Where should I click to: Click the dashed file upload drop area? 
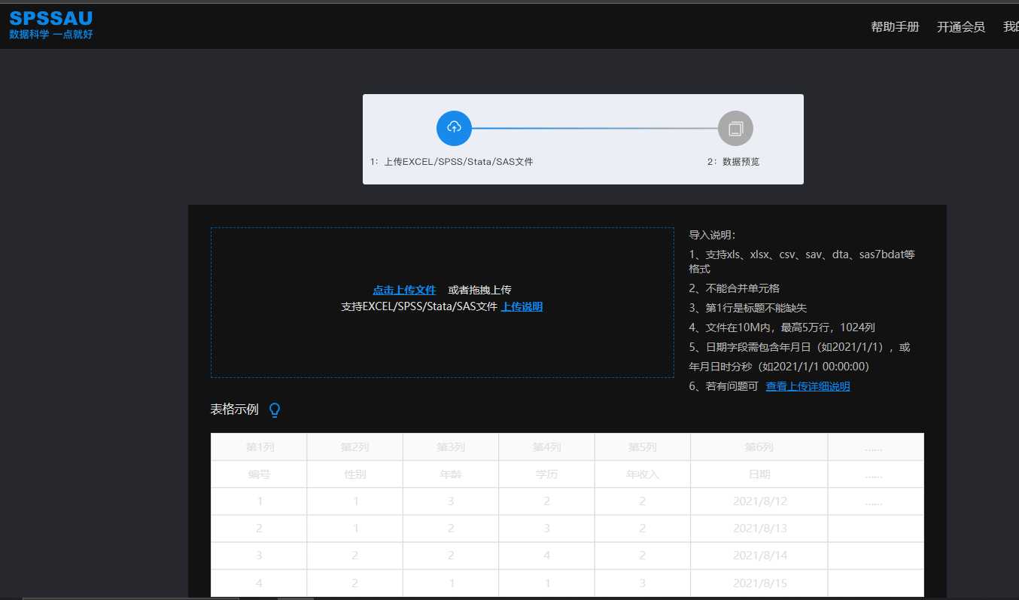pyautogui.click(x=442, y=302)
